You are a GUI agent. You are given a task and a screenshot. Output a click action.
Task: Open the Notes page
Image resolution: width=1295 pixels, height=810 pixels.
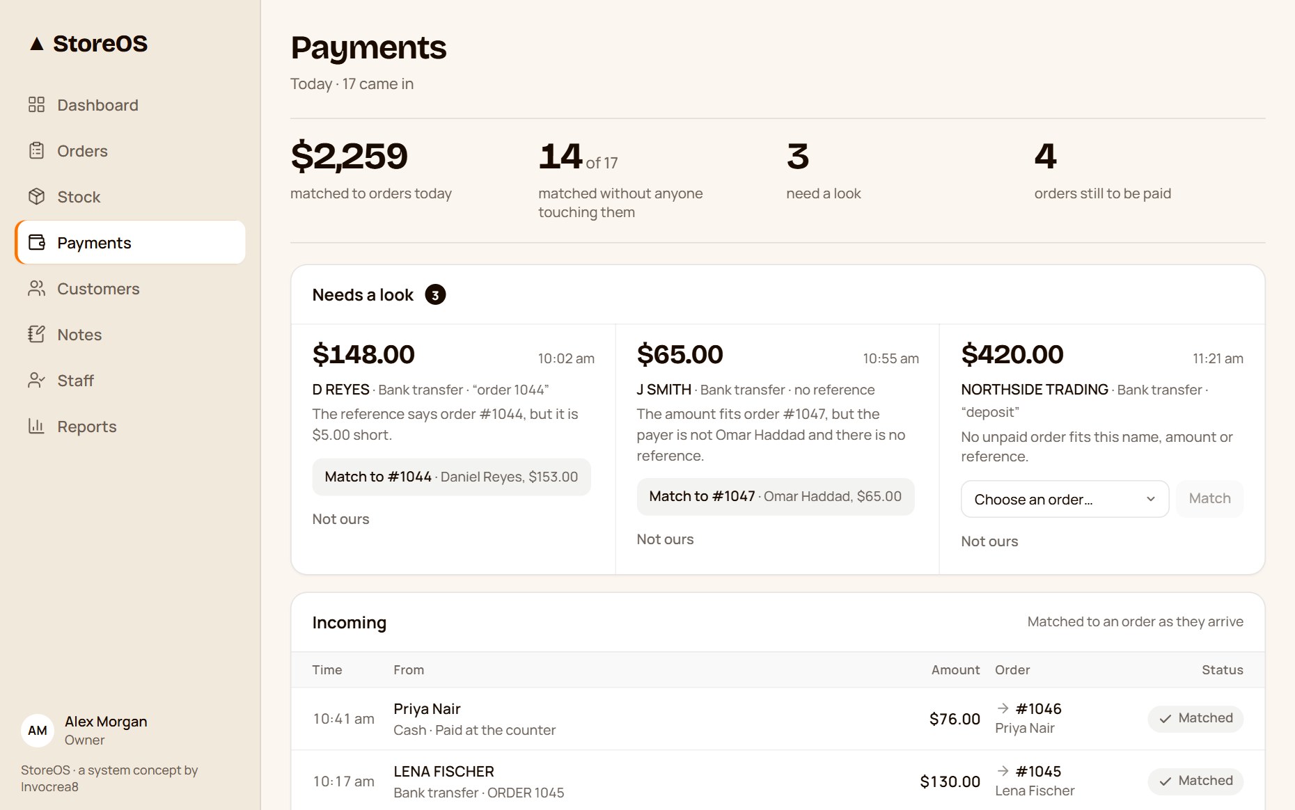(130, 335)
